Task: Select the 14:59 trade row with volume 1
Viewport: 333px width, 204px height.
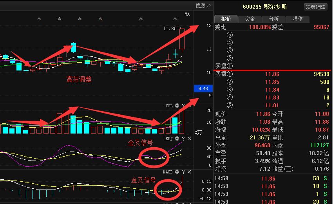Action: coord(273,194)
